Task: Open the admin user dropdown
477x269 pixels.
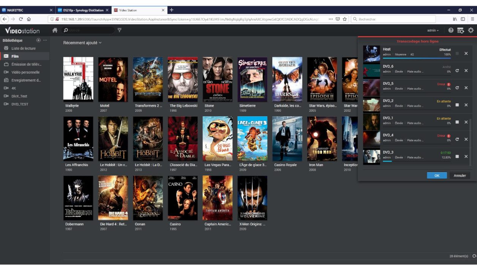Action: 433,30
